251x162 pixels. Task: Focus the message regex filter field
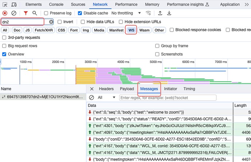point(168,97)
